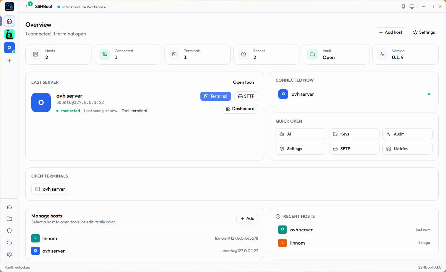Screen dimensions: 446x272
Task: Click the Hosts count card
Action: (x=58, y=54)
